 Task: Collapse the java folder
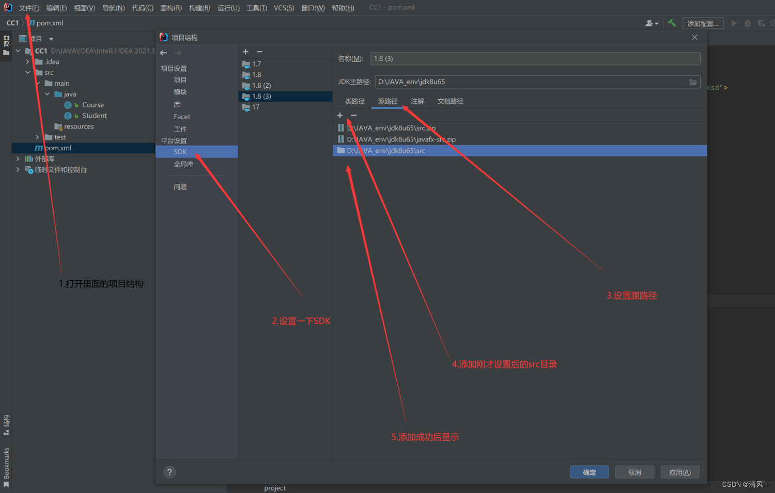47,94
